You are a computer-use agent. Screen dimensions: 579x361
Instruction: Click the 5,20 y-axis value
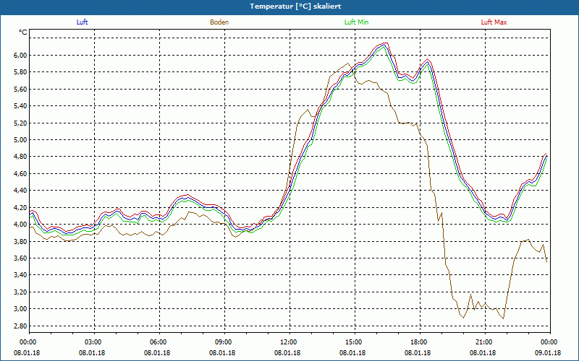(x=21, y=123)
